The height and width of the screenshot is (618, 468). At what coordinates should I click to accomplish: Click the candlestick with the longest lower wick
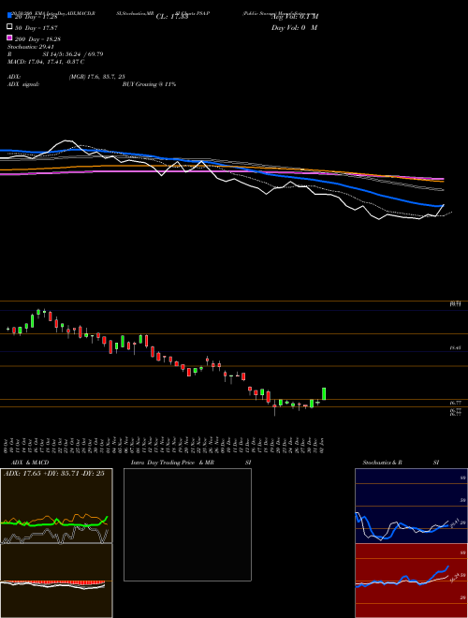pyautogui.click(x=274, y=406)
